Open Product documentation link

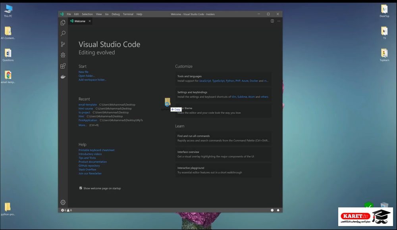pos(93,162)
